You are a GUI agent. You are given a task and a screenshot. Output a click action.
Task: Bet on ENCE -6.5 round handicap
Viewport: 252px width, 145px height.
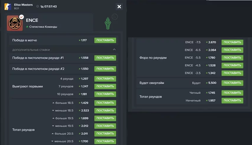tap(232, 50)
